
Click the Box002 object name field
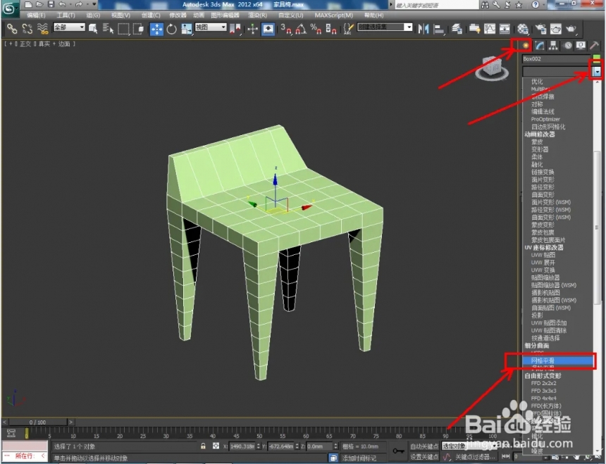click(556, 58)
